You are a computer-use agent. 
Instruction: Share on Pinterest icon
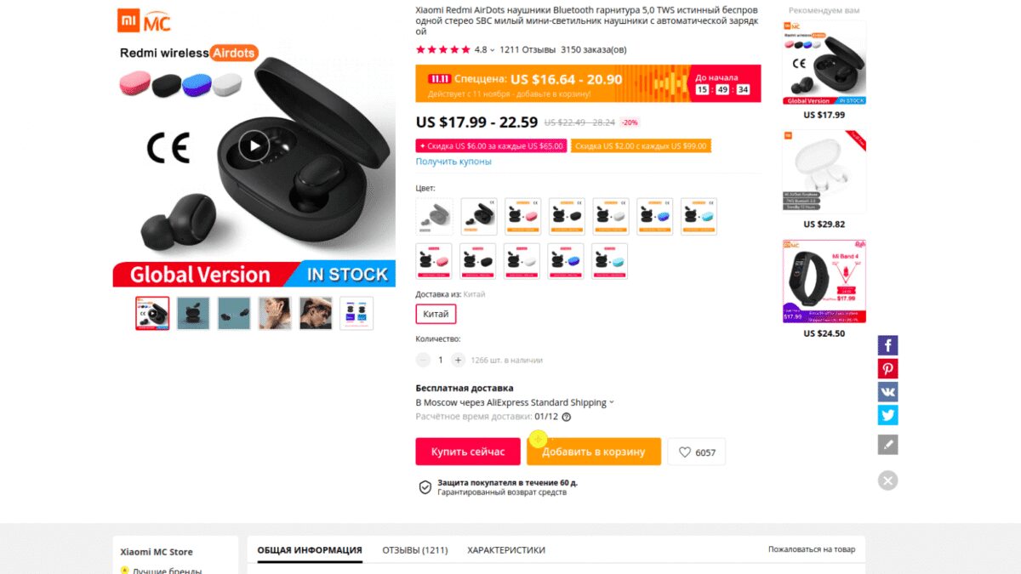(x=887, y=369)
